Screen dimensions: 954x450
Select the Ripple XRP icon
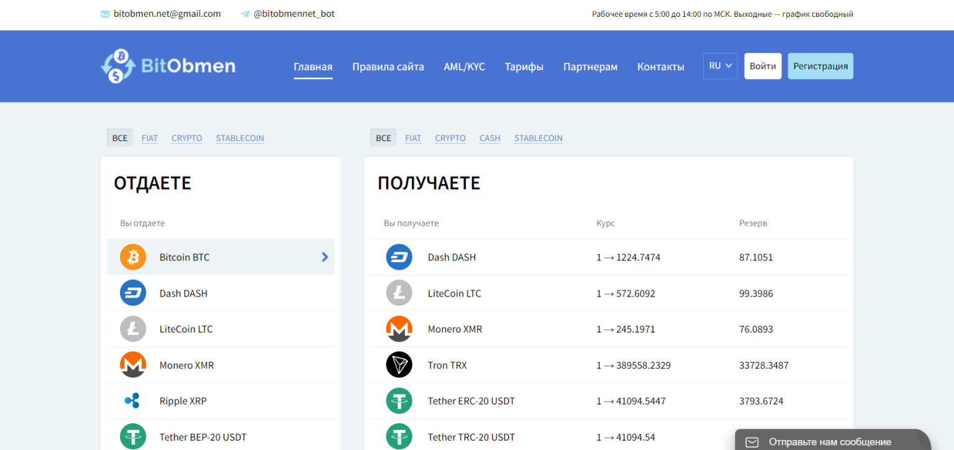click(x=133, y=401)
